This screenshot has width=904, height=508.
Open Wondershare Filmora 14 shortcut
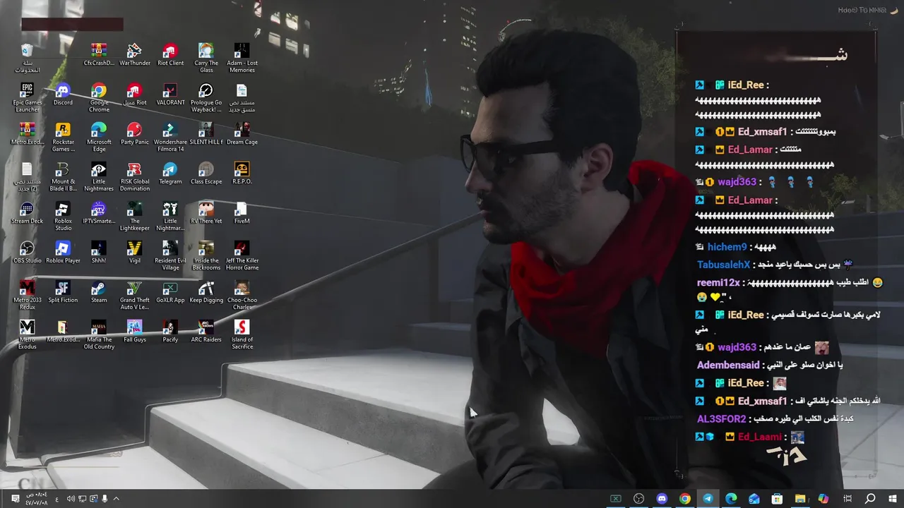170,137
